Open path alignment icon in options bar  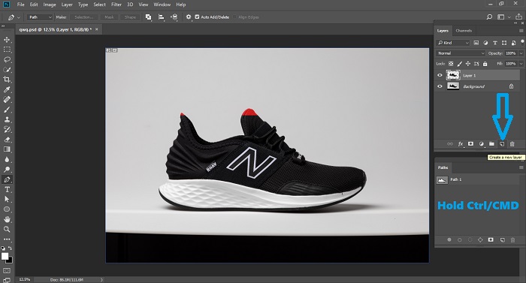pyautogui.click(x=162, y=17)
